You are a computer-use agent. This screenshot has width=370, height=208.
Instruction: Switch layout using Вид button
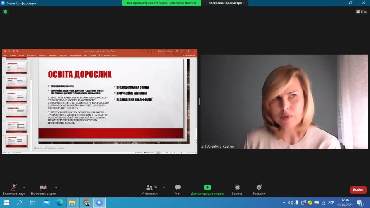[x=361, y=12]
